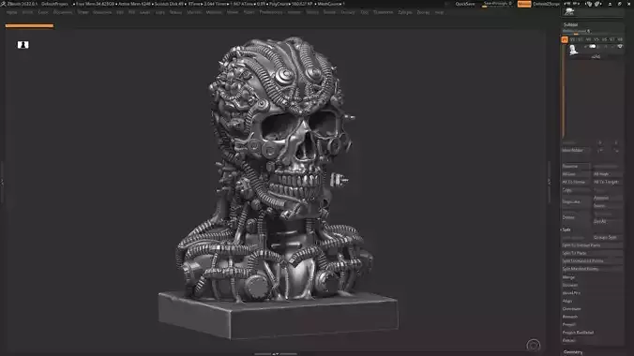Click the Insert subtool button
The height and width of the screenshot is (356, 634).
tap(608, 206)
